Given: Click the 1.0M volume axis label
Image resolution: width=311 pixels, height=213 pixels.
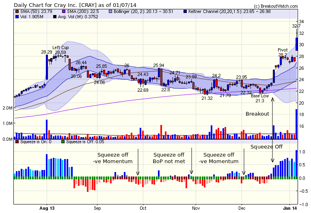Looking at the screenshot, I should (8, 123).
